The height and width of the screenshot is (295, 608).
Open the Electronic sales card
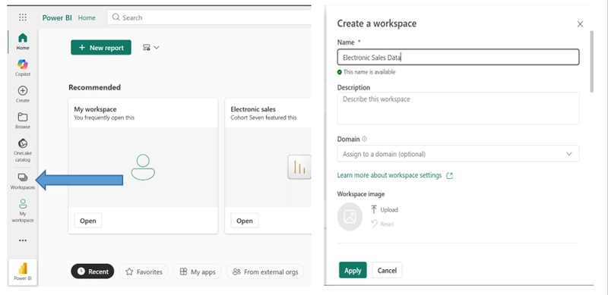245,221
